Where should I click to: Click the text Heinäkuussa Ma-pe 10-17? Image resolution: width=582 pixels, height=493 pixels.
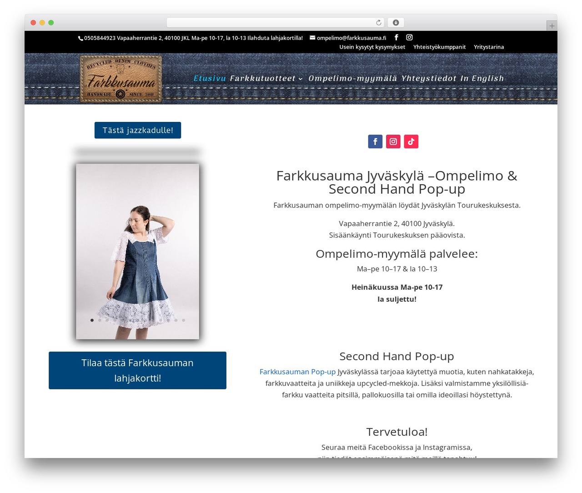click(x=397, y=287)
